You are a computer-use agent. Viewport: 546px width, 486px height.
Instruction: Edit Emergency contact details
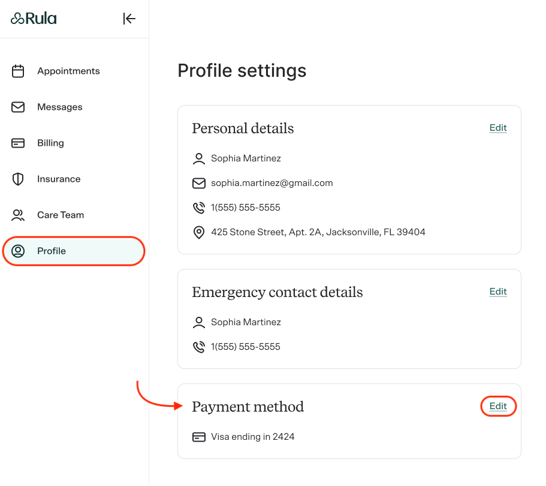[498, 292]
